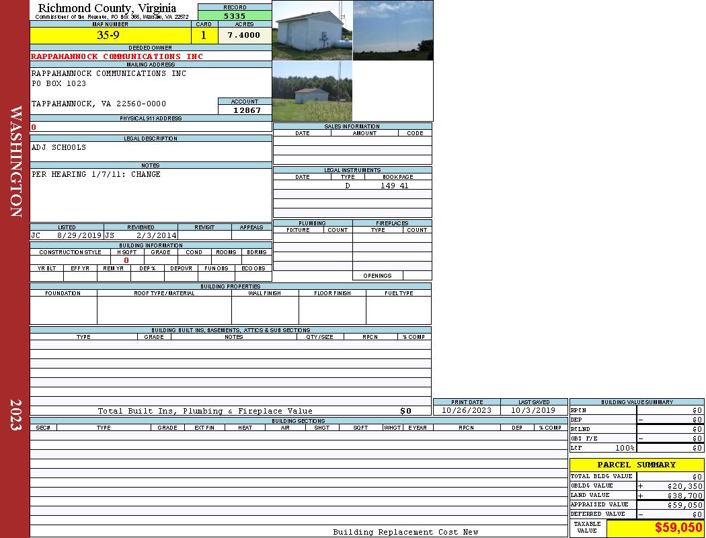
Task: Click the account number 12867 field
Action: (x=245, y=110)
